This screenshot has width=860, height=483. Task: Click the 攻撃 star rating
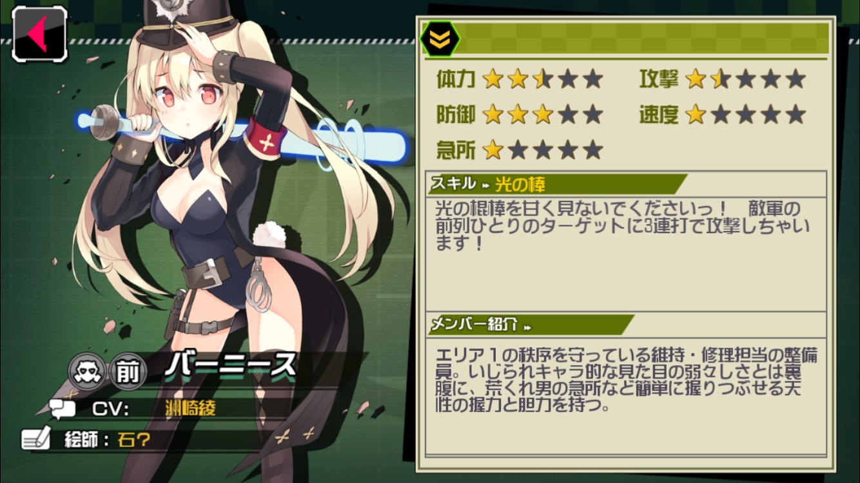(746, 79)
